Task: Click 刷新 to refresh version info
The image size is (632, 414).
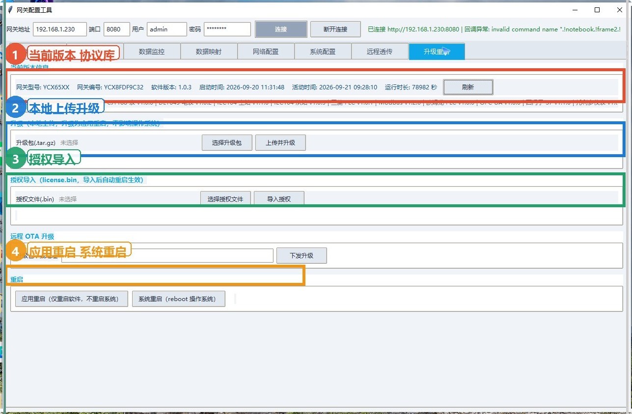Action: pyautogui.click(x=468, y=87)
